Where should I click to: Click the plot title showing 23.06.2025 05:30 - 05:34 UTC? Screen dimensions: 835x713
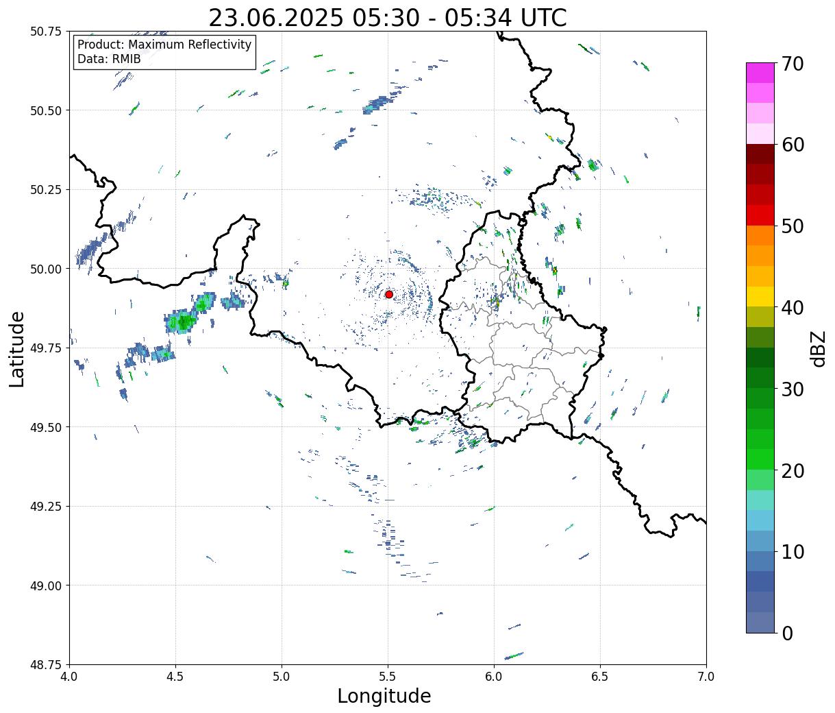(x=388, y=17)
